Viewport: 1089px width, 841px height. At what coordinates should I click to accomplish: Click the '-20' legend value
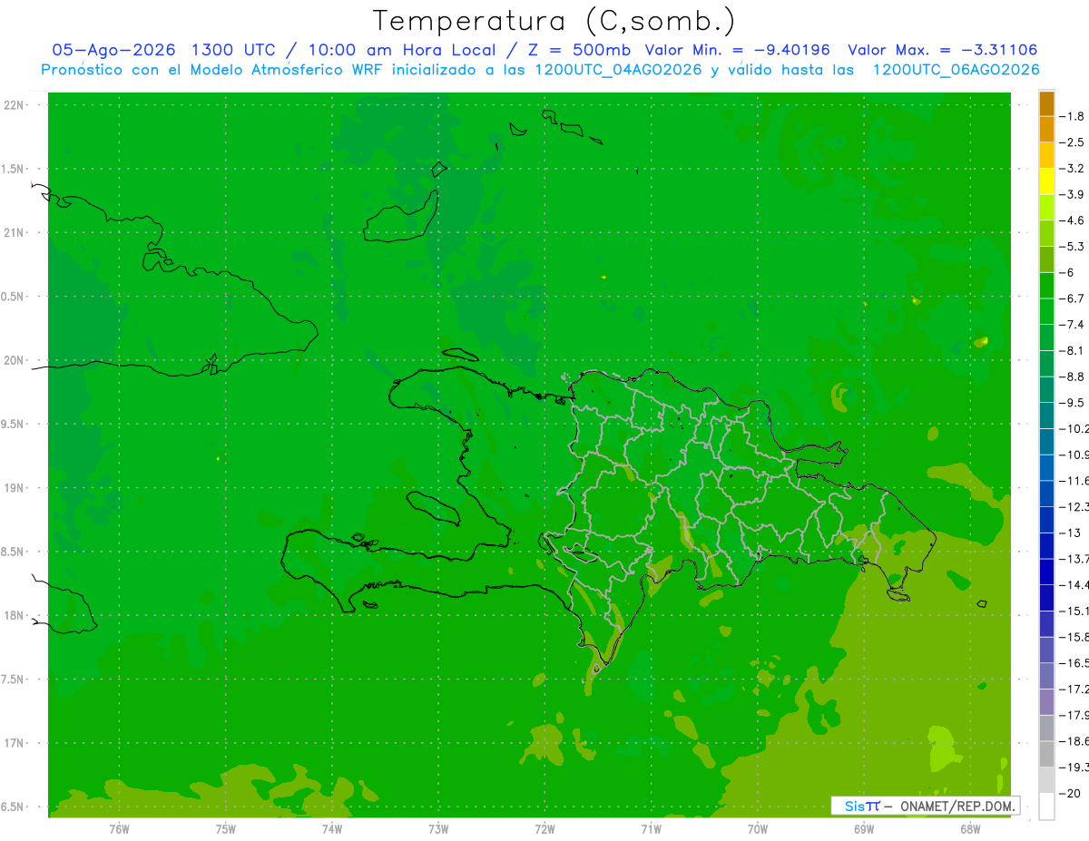1070,793
